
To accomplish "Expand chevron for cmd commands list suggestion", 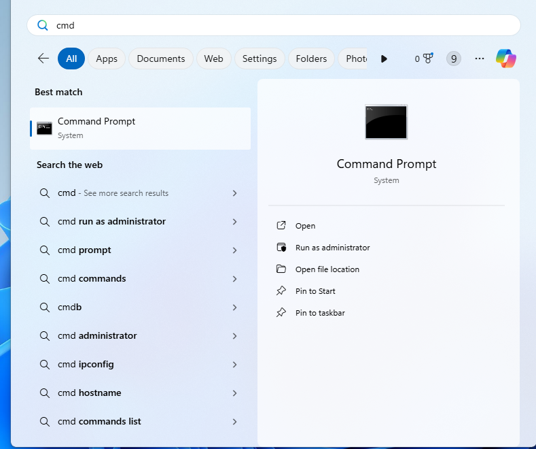I will [x=235, y=422].
